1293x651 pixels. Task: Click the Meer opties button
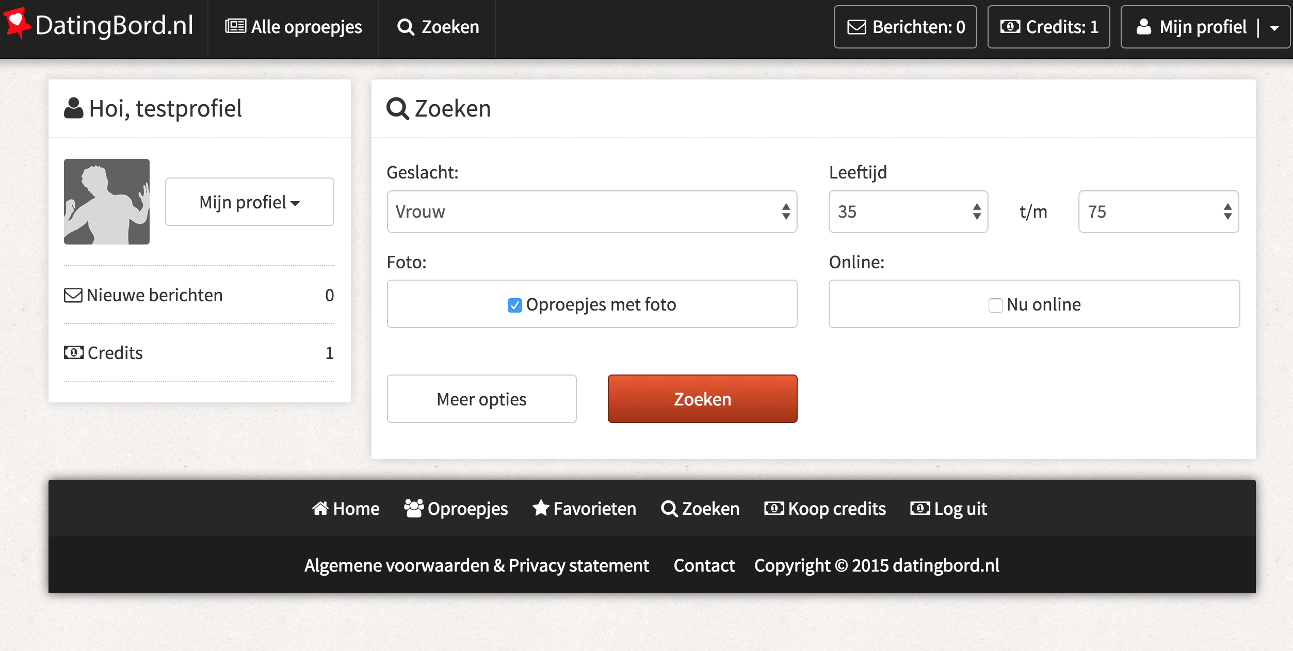tap(481, 399)
